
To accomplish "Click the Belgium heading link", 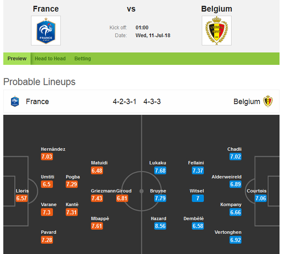I will pos(217,9).
